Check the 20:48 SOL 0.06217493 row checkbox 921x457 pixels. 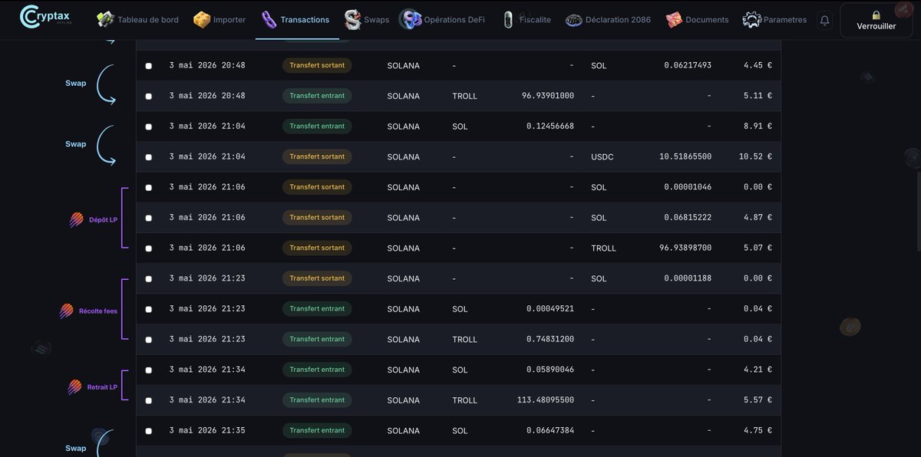(148, 66)
